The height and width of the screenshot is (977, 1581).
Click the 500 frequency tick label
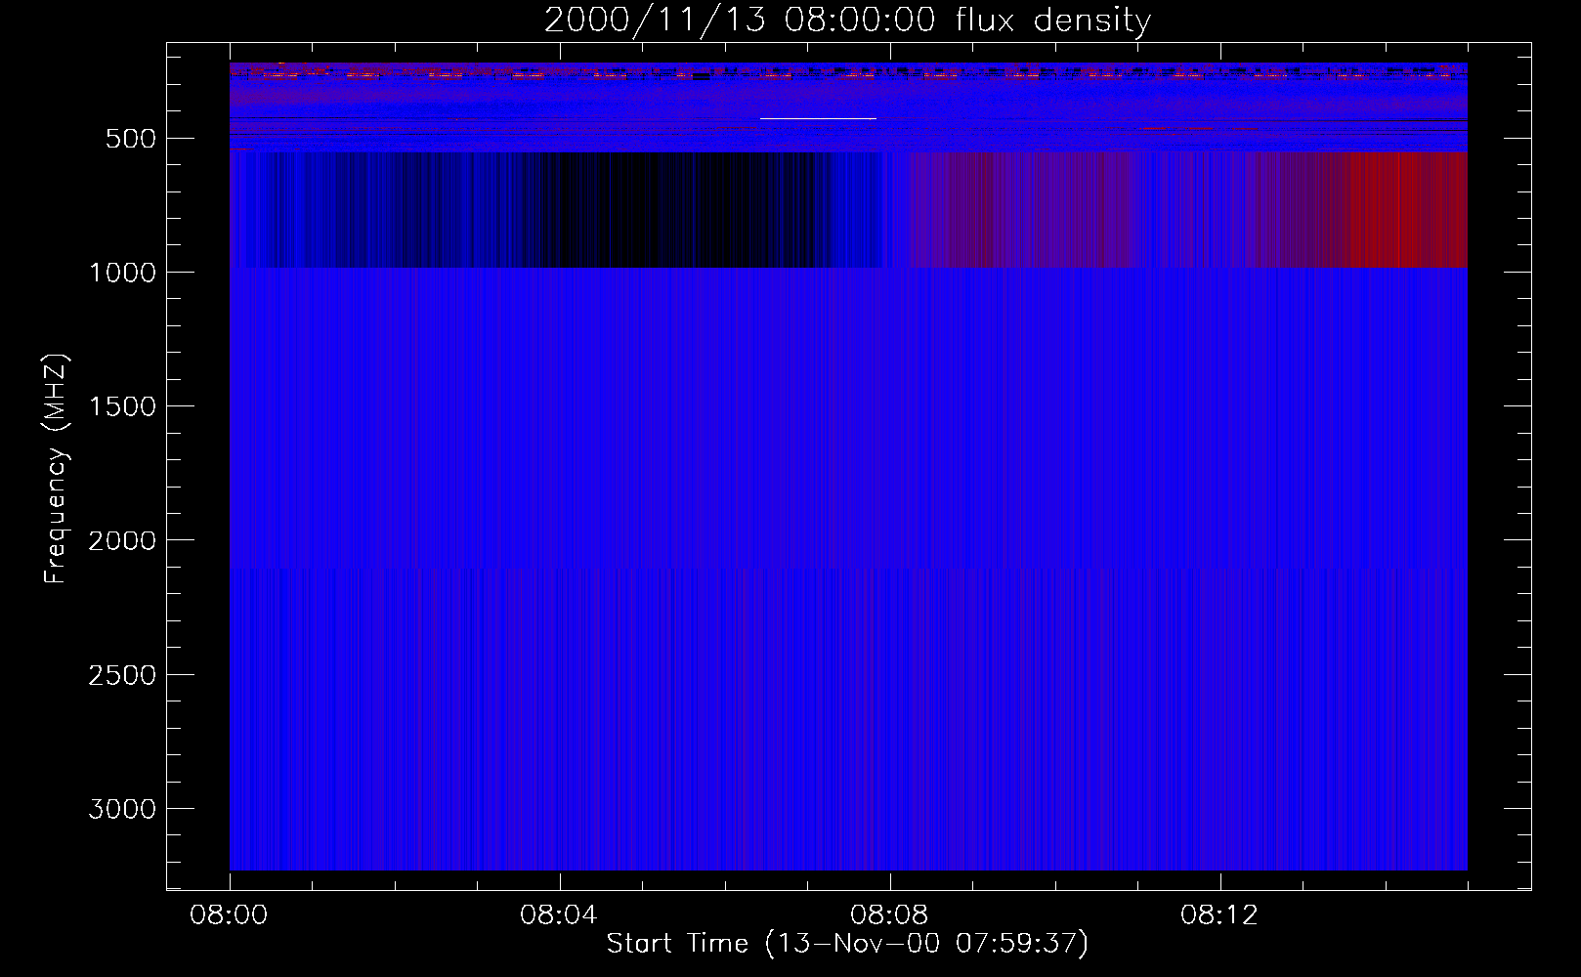point(131,139)
